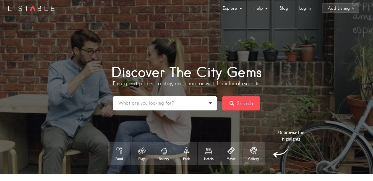Image resolution: width=373 pixels, height=181 pixels.
Task: Open the Hotels bed icon
Action: pyautogui.click(x=209, y=151)
